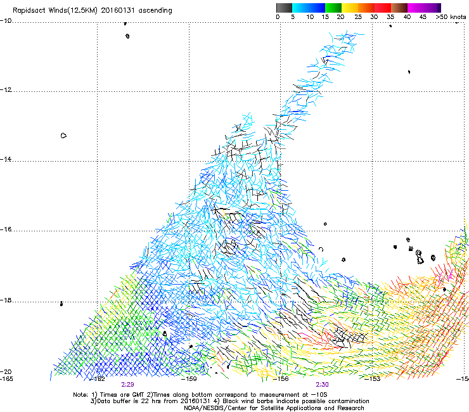This screenshot has height=412, width=469.
Task: Click the '>50 knots' legend label
Action: point(451,17)
